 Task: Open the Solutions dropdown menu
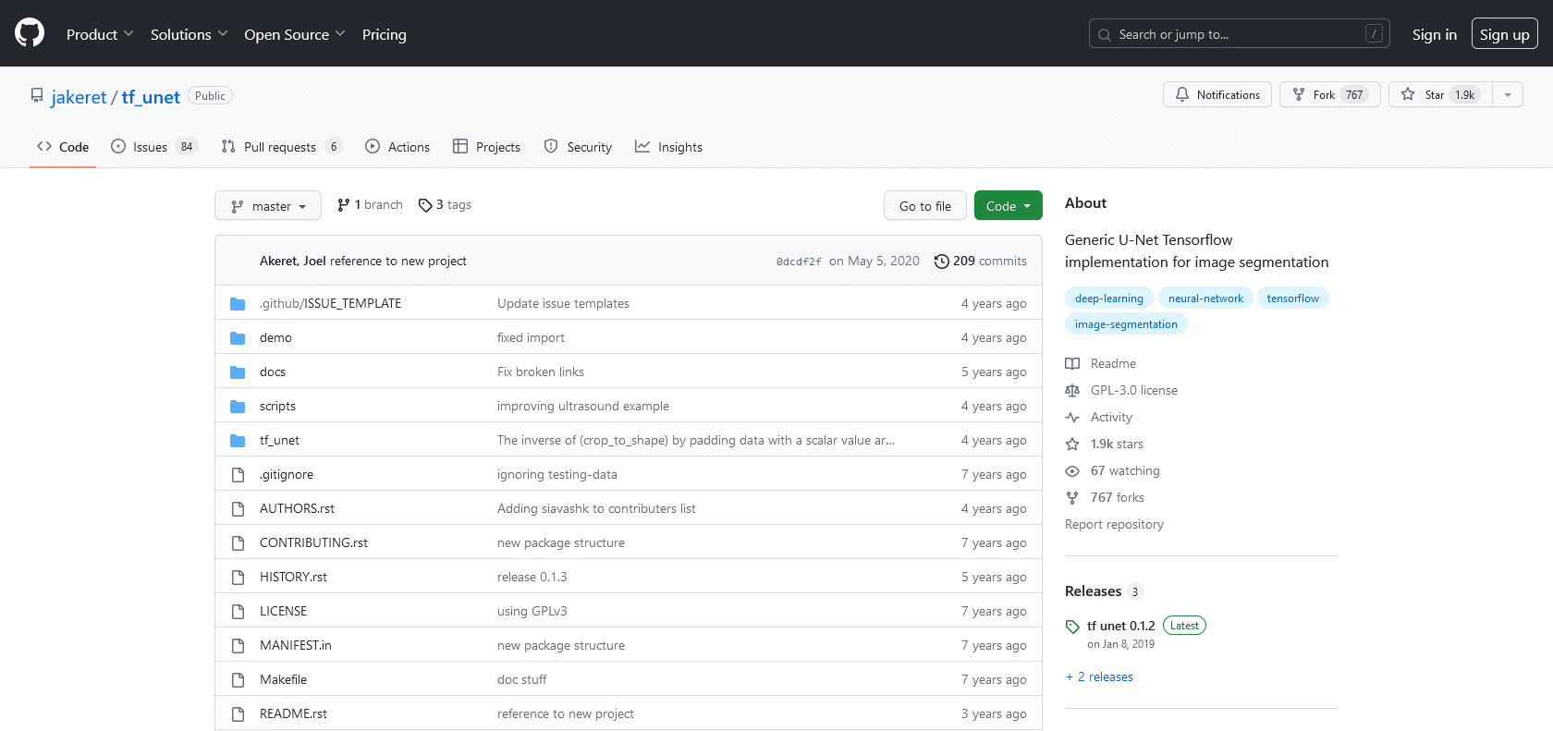189,34
